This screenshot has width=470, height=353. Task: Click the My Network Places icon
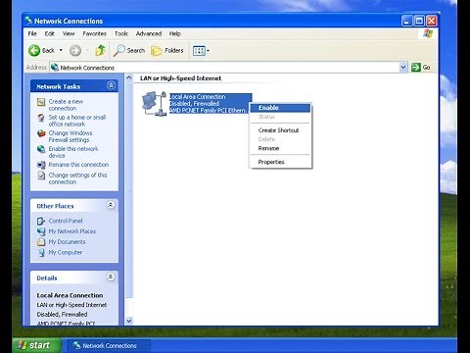click(41, 231)
